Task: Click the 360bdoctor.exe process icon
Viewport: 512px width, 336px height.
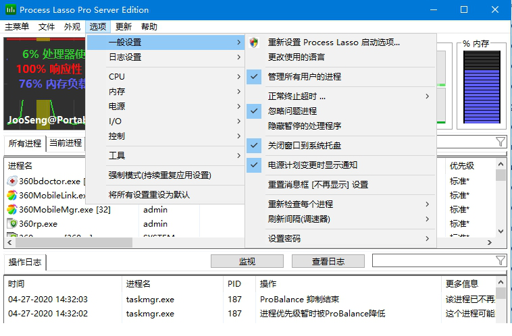Action: (12, 181)
